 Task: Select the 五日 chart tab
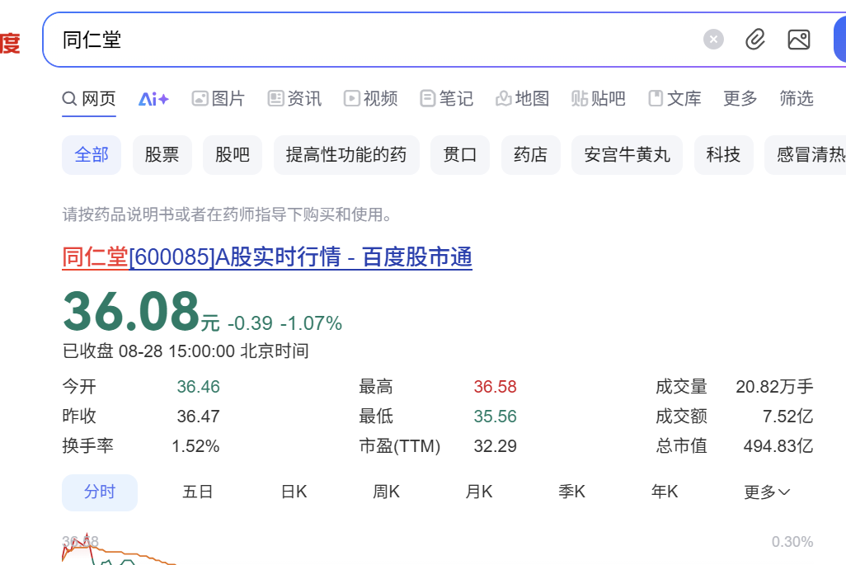click(x=198, y=492)
